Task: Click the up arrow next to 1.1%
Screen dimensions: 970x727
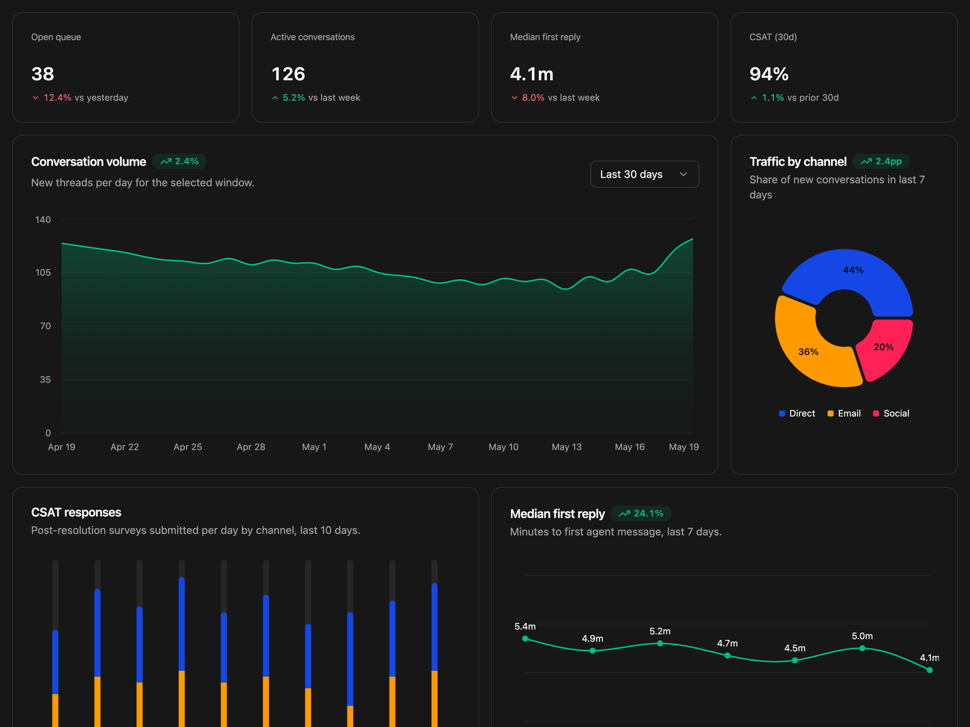Action: (754, 98)
